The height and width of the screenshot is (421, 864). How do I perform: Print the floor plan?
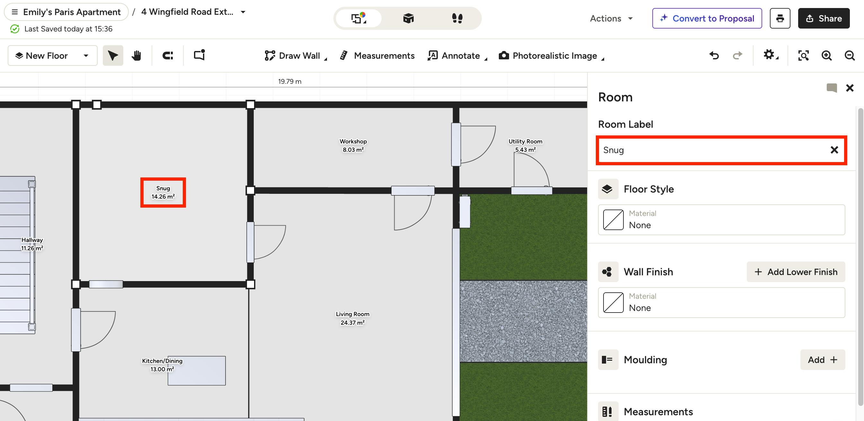[780, 18]
